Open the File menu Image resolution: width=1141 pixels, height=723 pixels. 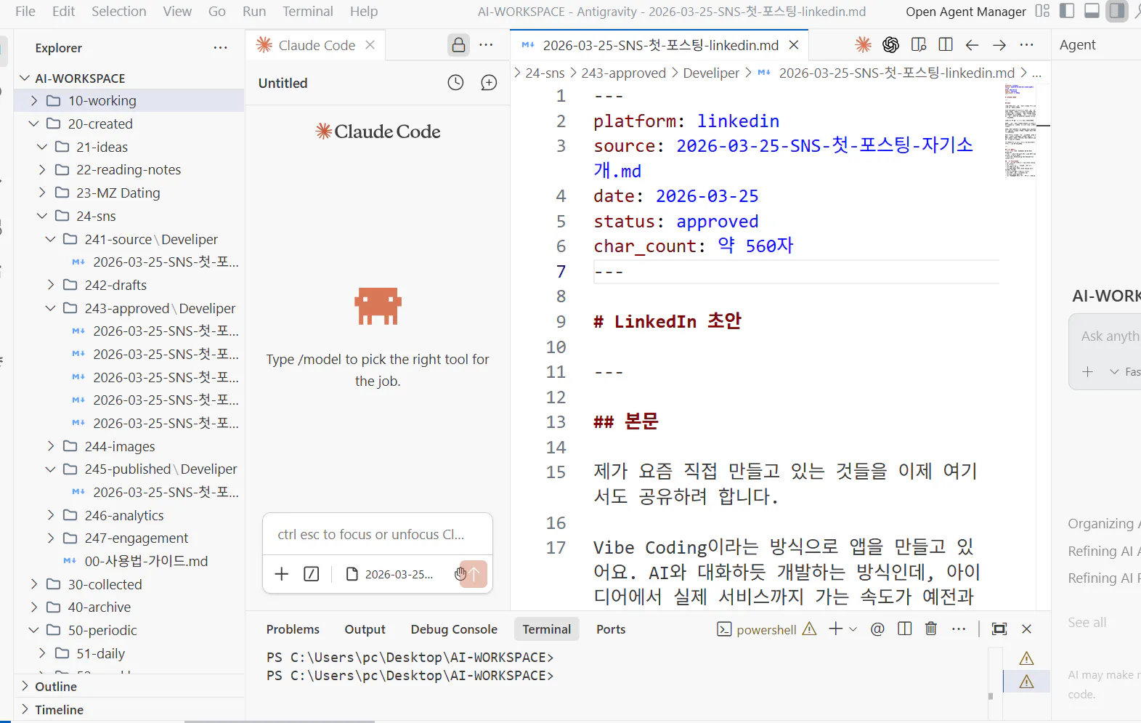(x=25, y=11)
